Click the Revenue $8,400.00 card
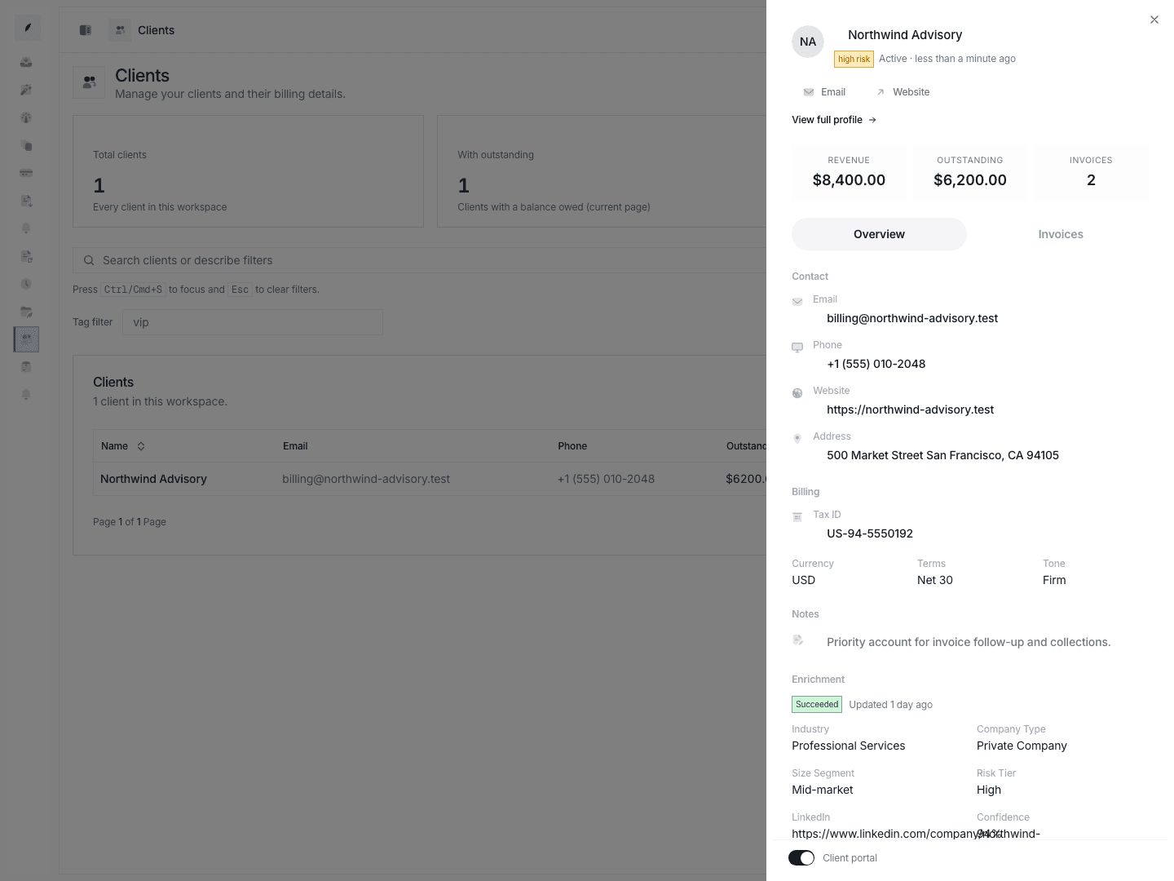Screen dimensions: 1174x881 click(849, 173)
